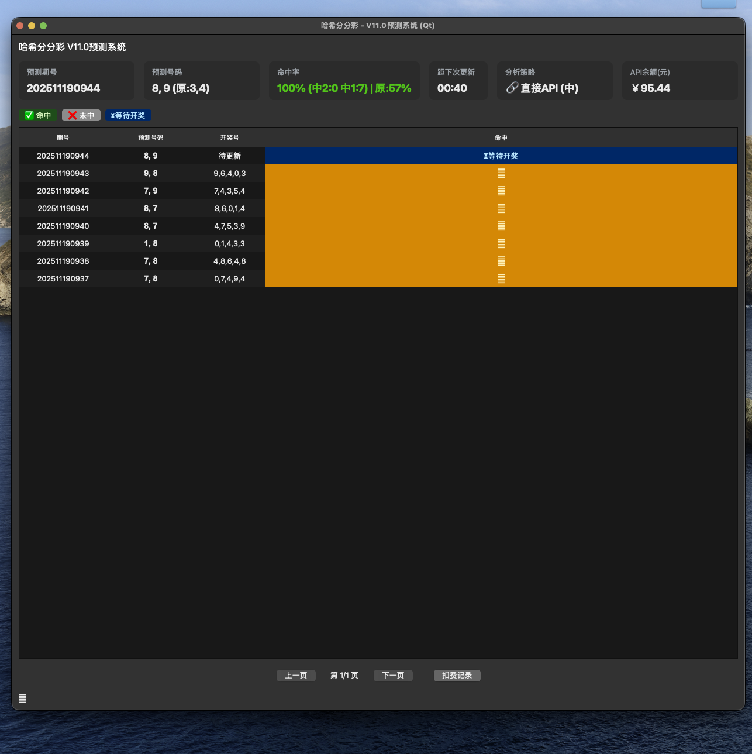Click the 预测号码 column header
752x754 pixels.
pyautogui.click(x=151, y=137)
